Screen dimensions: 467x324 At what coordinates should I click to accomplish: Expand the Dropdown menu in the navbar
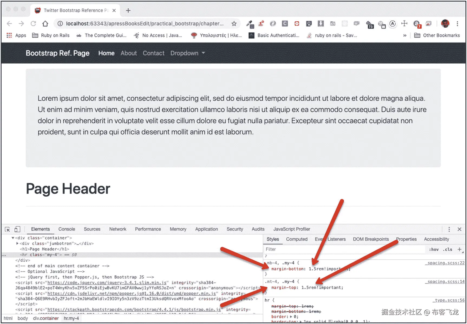coord(188,53)
